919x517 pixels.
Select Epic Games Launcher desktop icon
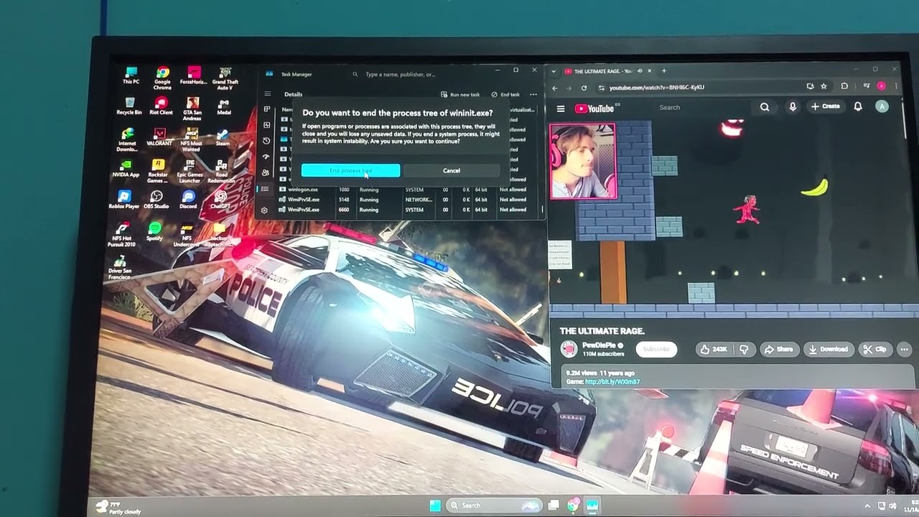tap(190, 172)
